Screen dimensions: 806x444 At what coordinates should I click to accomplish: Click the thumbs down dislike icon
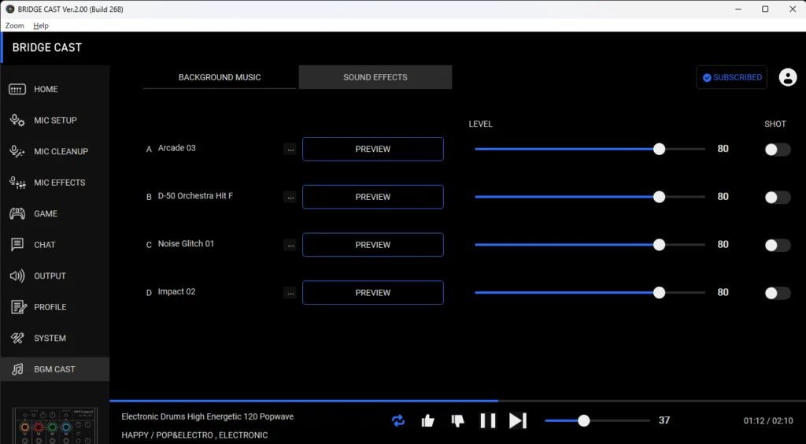click(458, 420)
